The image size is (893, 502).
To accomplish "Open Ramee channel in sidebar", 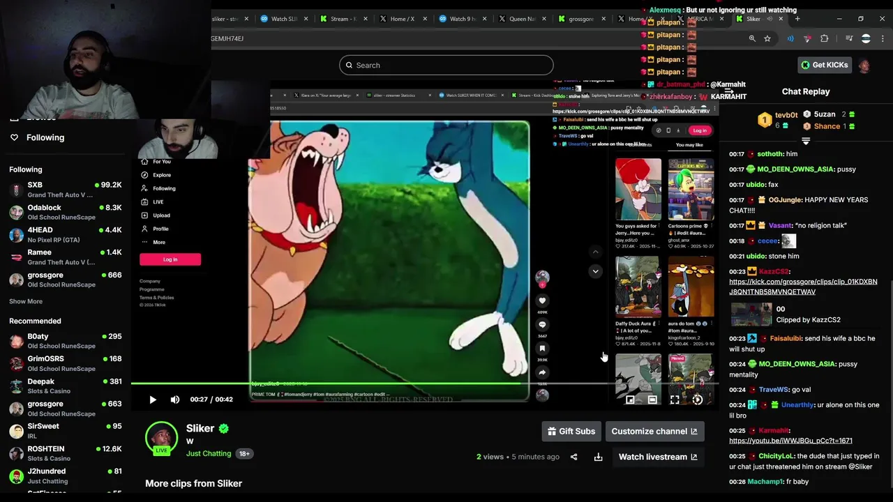I will (66, 257).
